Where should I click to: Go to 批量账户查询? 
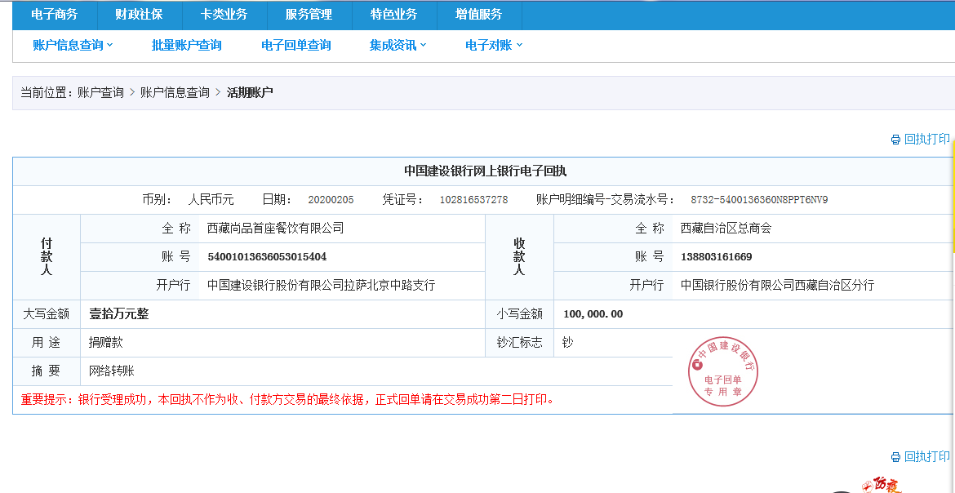click(186, 45)
